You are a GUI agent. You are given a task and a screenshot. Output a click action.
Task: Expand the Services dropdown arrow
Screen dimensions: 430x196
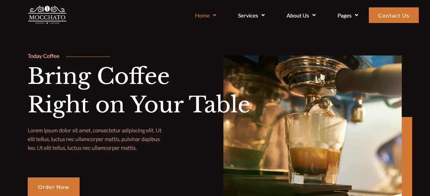click(x=263, y=15)
